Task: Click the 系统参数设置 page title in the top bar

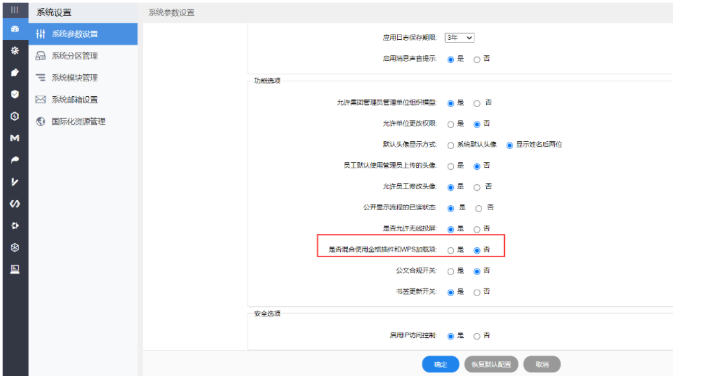Action: click(172, 13)
